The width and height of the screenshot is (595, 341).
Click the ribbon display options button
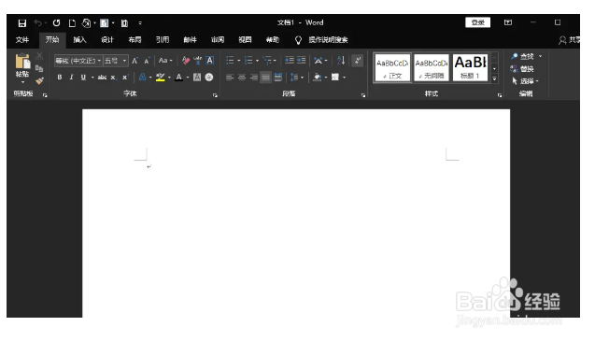tap(508, 22)
